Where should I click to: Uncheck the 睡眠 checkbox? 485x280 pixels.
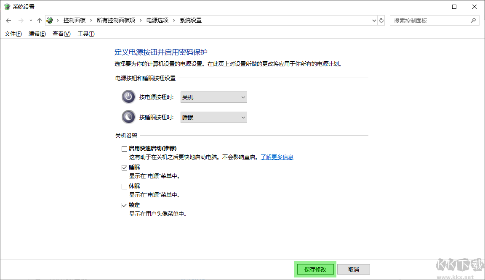(x=124, y=167)
